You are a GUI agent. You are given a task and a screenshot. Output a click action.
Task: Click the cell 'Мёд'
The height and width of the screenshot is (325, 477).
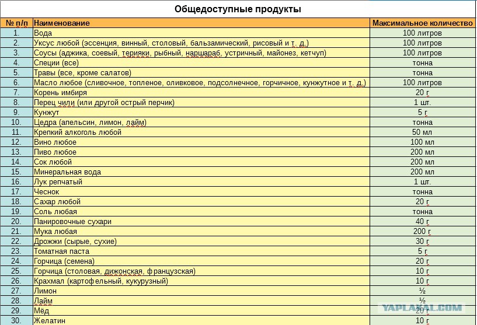click(201, 310)
